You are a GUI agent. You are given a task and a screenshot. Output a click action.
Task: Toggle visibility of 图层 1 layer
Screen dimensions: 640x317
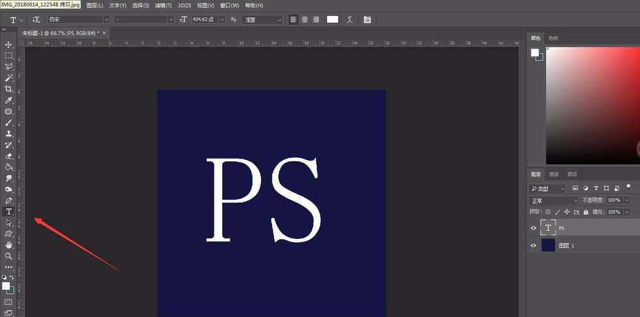pyautogui.click(x=534, y=246)
